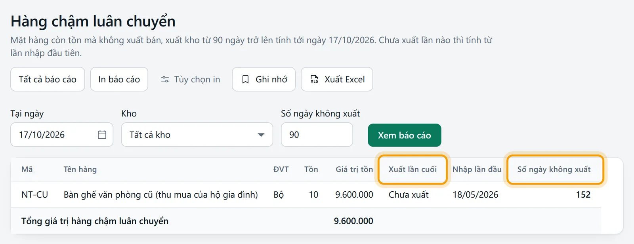The height and width of the screenshot is (244, 634).
Task: Click the 'Số ngày không xuất' column header
Action: pyautogui.click(x=555, y=169)
